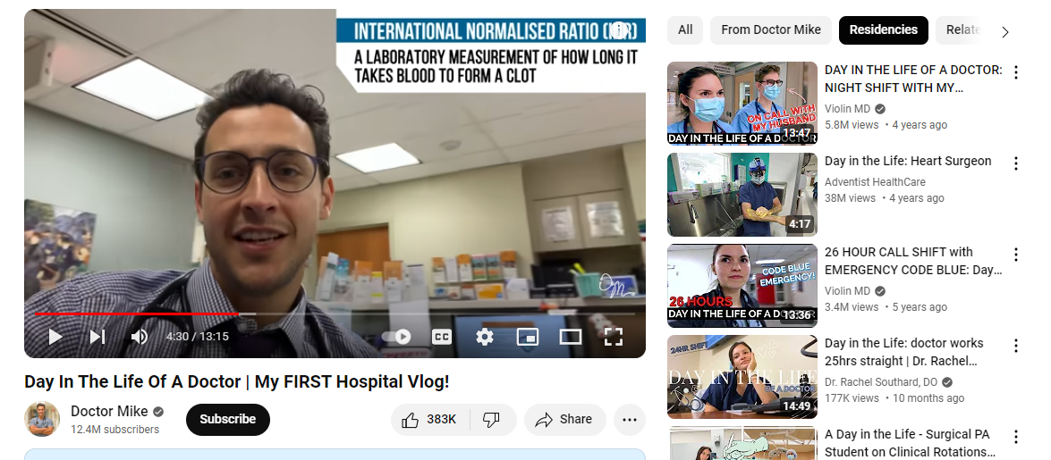1051x460 pixels.
Task: Open options menu for 25hrs straight video
Action: [1016, 346]
